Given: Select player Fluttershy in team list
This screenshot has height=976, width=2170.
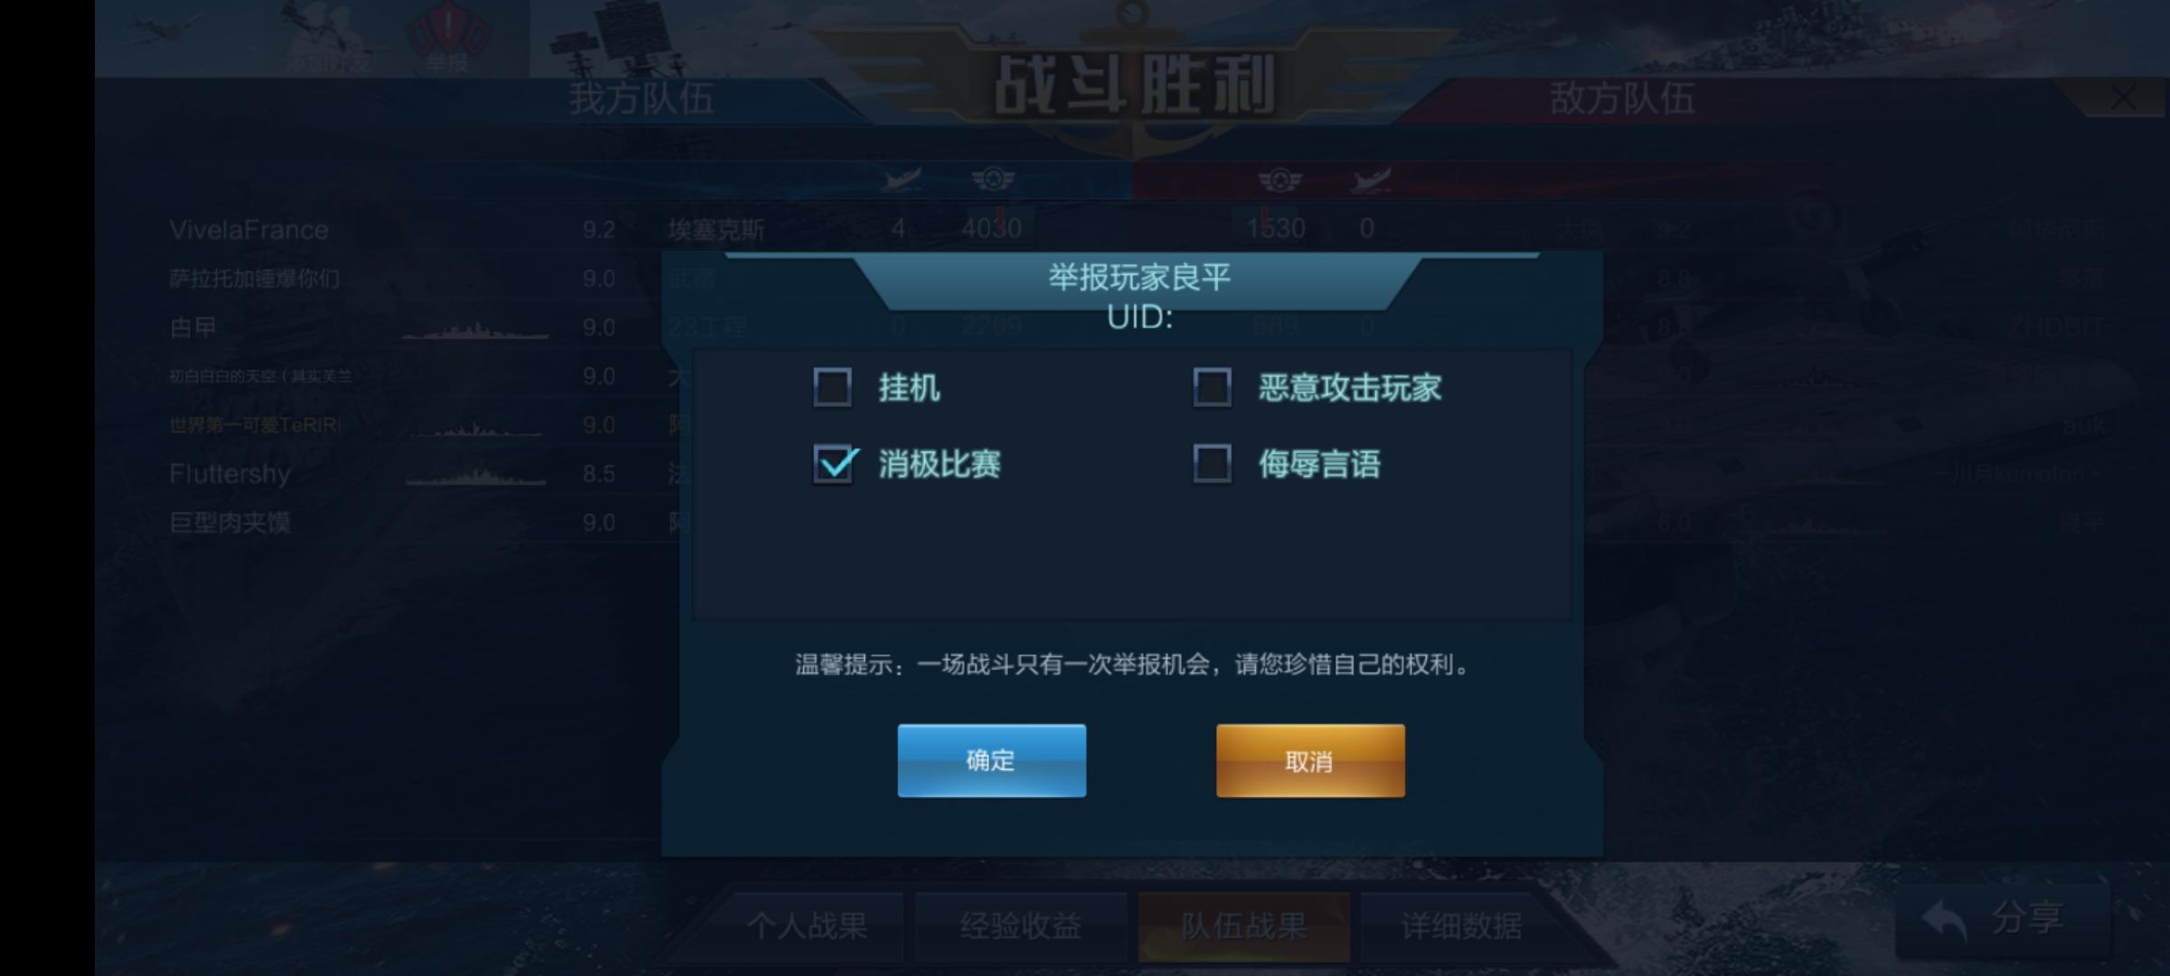Looking at the screenshot, I should click(x=230, y=474).
